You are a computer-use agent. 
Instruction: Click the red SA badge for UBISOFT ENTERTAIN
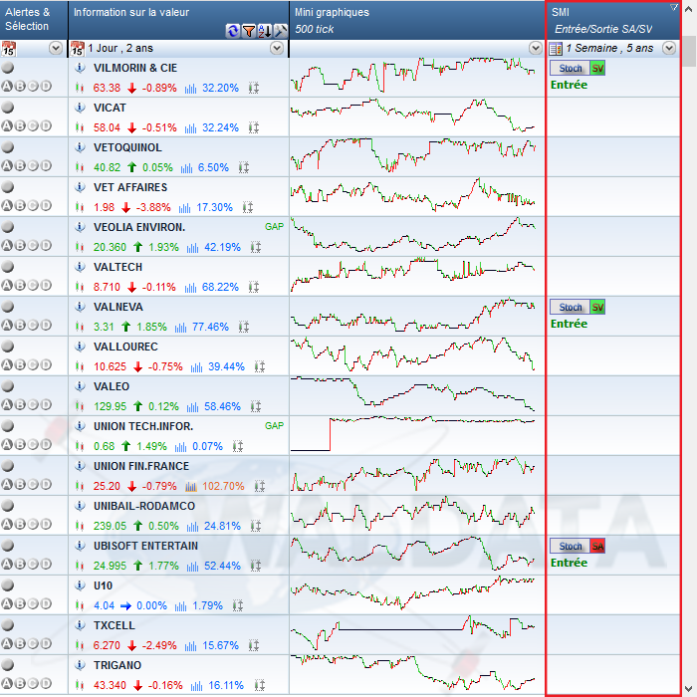597,547
